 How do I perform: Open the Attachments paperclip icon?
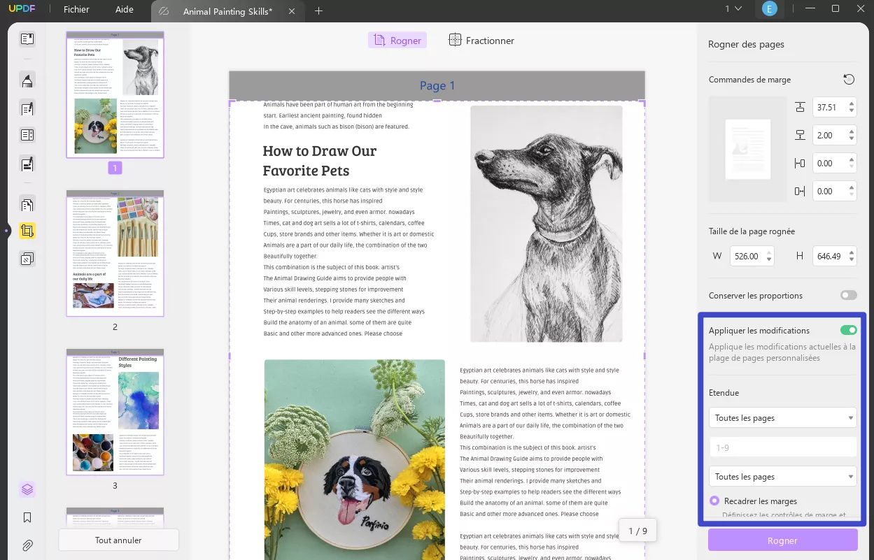27,546
